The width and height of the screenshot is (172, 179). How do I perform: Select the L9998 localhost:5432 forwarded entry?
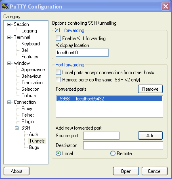(109, 99)
